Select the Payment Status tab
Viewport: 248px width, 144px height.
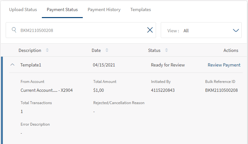62,9
